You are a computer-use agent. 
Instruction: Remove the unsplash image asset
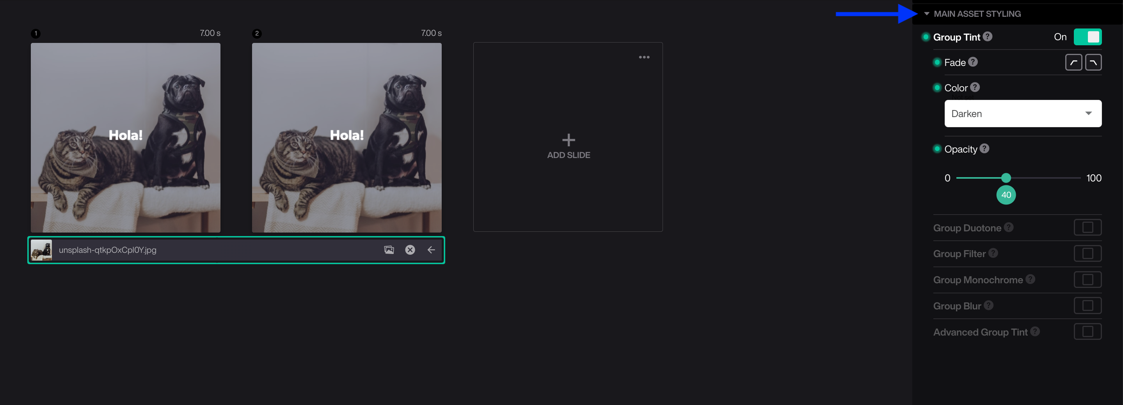tap(410, 250)
